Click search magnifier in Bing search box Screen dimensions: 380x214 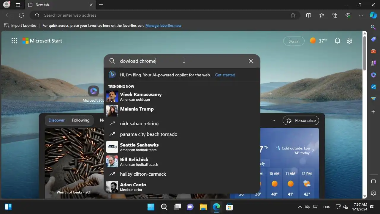(112, 61)
